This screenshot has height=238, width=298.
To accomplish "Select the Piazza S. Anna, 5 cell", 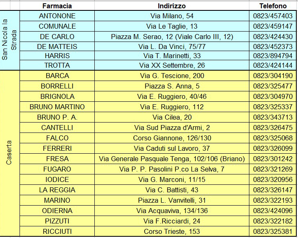I will 172,86.
